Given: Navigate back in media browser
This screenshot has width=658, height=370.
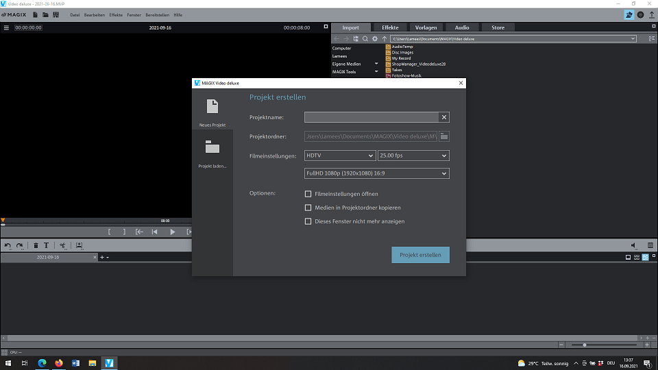Looking at the screenshot, I should pyautogui.click(x=337, y=38).
